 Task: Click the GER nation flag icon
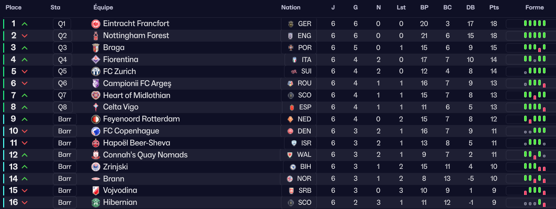[x=291, y=24]
